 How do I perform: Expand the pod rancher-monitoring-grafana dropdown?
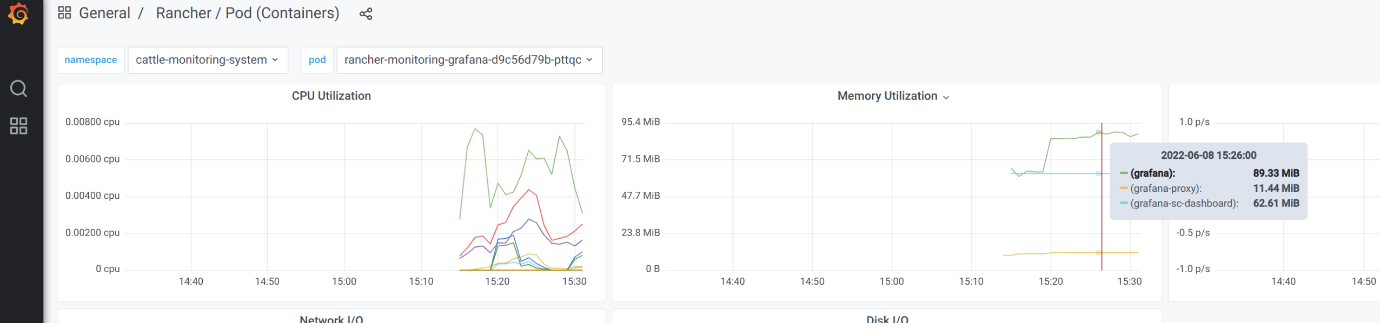click(469, 60)
